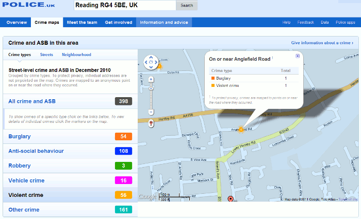The width and height of the screenshot is (361, 219).
Task: Click the location search input field
Action: point(125,5)
